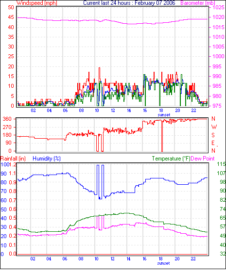Viewport: 226px width, 273px height.
Task: Click the blue Humidity (%) label
Action: coord(47,159)
